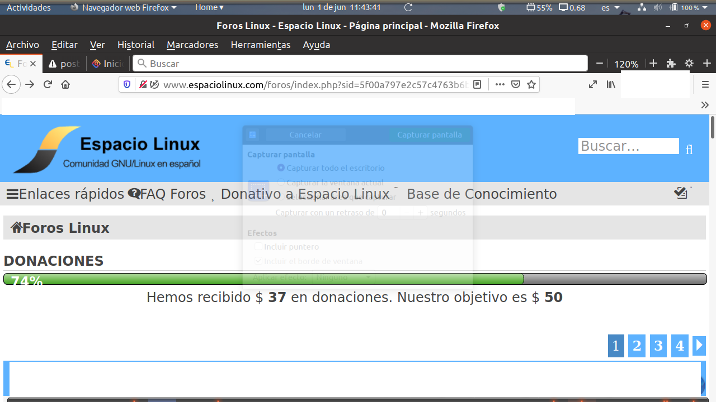Screen dimensions: 716x402
Task: Go to slider page 4
Action: [x=680, y=346]
